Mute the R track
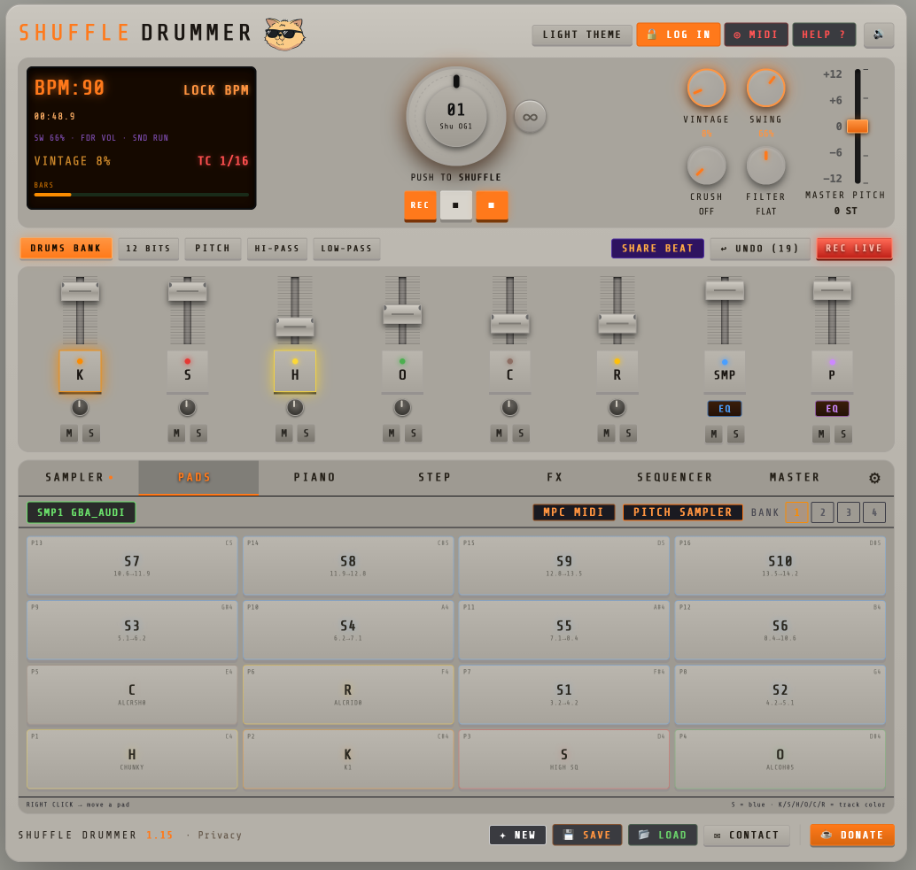 pyautogui.click(x=606, y=433)
